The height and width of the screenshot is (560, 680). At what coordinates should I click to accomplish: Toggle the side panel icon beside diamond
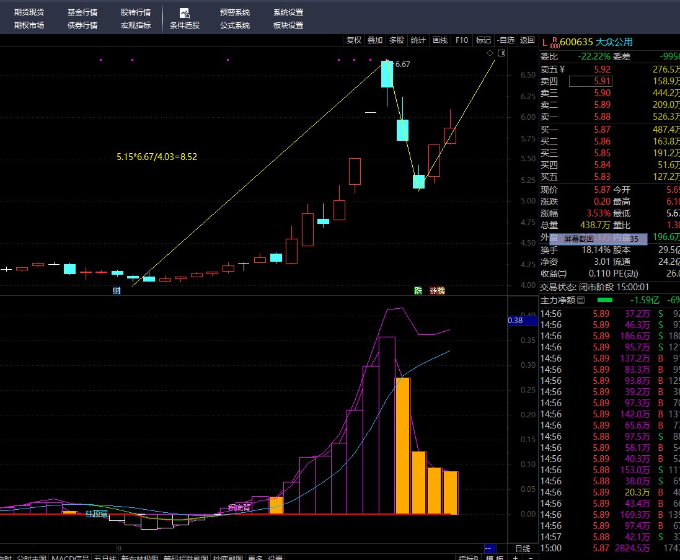[x=501, y=53]
